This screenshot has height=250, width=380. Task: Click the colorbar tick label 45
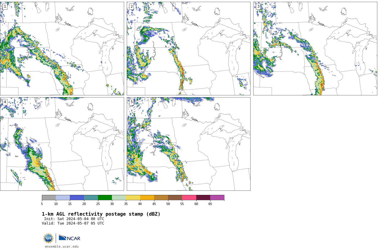[x=154, y=204]
